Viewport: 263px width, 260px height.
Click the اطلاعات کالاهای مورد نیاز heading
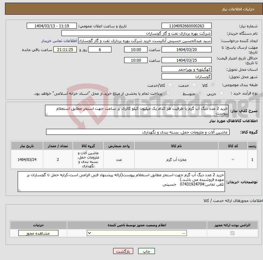point(233,121)
